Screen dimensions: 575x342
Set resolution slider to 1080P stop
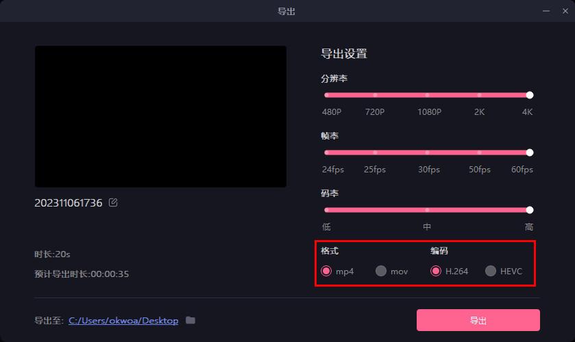[x=427, y=95]
